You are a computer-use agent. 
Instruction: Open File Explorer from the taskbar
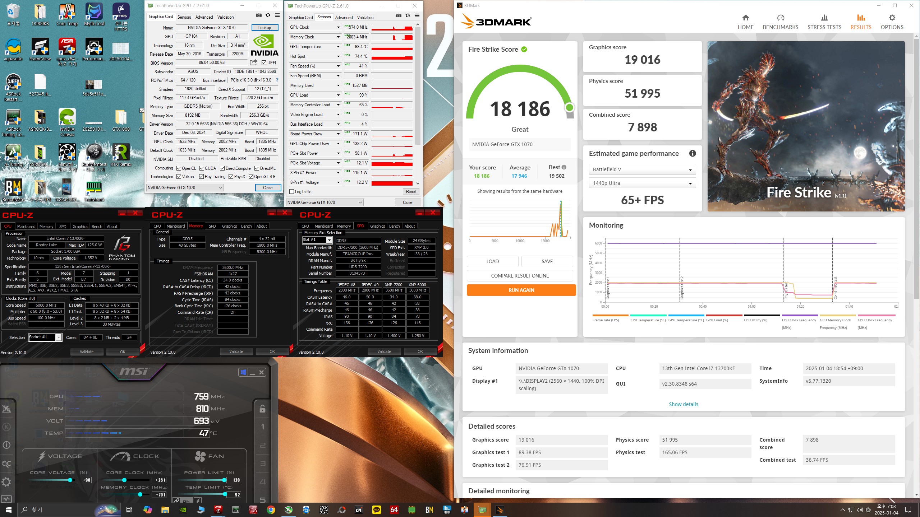[165, 510]
